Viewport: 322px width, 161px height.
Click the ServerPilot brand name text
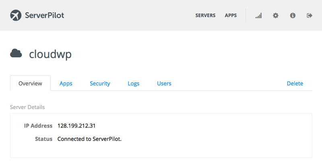pos(45,15)
